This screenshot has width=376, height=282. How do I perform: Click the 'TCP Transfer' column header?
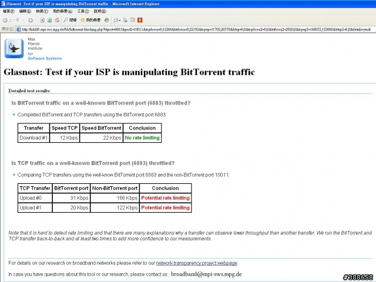[x=35, y=188]
